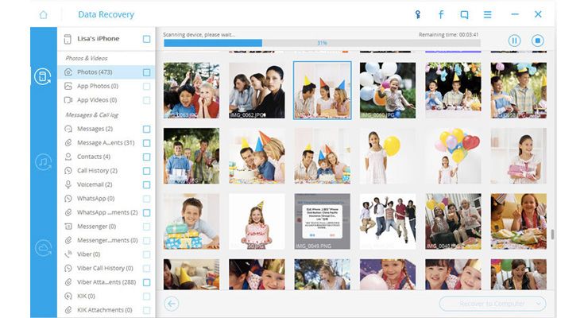The height and width of the screenshot is (318, 588).
Task: Click the back arrow button
Action: (172, 303)
